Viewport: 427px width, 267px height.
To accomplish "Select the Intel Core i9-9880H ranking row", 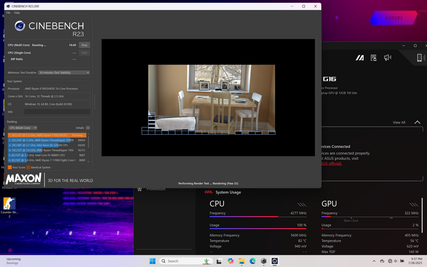I will click(x=47, y=155).
